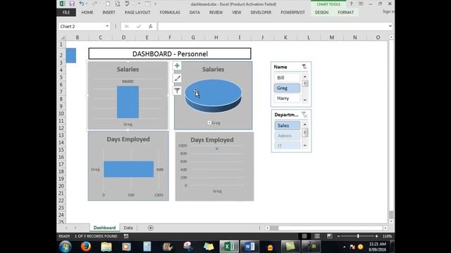Click the Sign in link

388,12
